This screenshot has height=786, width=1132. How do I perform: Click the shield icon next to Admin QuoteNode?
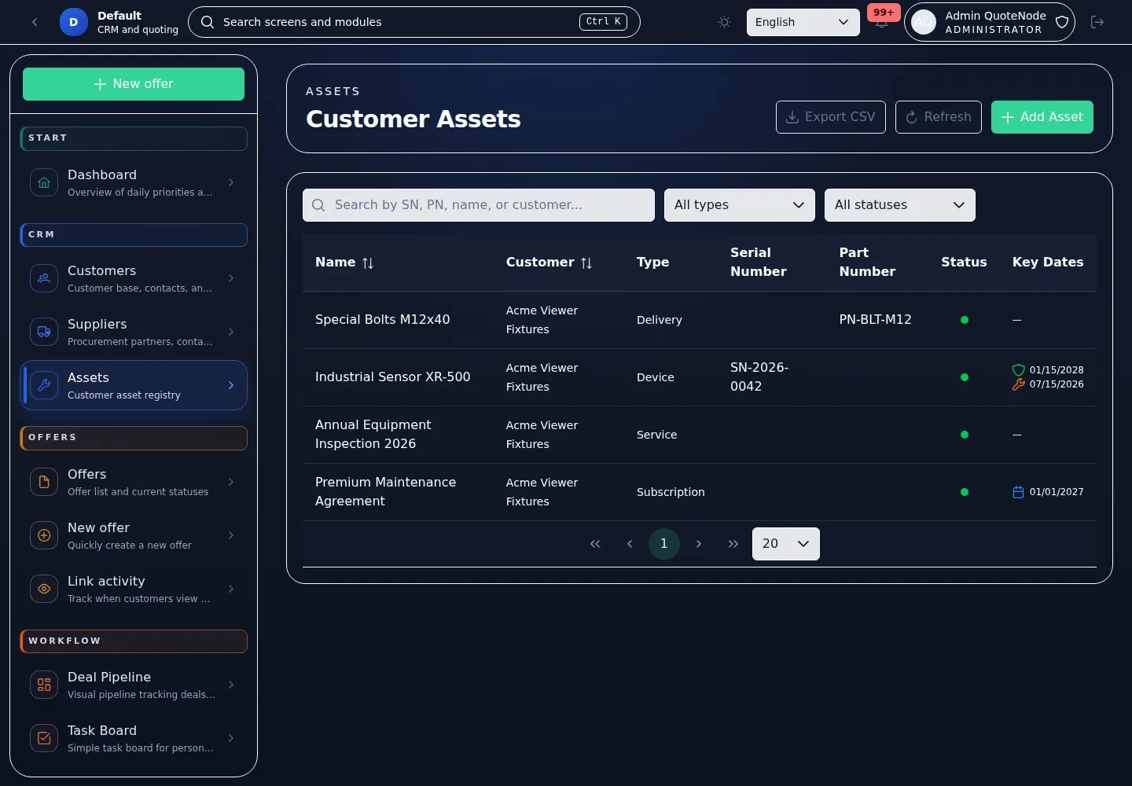point(1062,22)
